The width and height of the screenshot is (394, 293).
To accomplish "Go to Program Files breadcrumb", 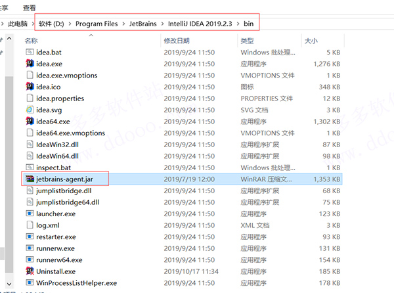I will 97,24.
